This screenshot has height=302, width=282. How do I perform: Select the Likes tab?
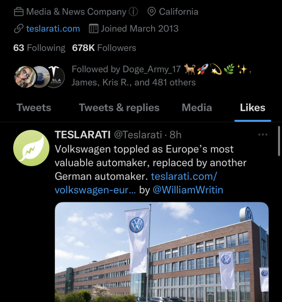point(252,108)
